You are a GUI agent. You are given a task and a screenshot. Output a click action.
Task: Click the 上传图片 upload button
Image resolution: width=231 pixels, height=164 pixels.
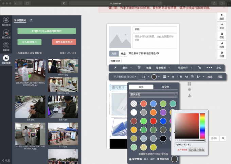click(x=47, y=31)
